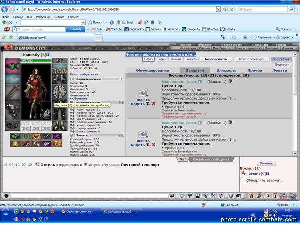This screenshot has width=300, height=225.
Task: Delete the second Мысленная Связь with red X
Action: point(154,145)
